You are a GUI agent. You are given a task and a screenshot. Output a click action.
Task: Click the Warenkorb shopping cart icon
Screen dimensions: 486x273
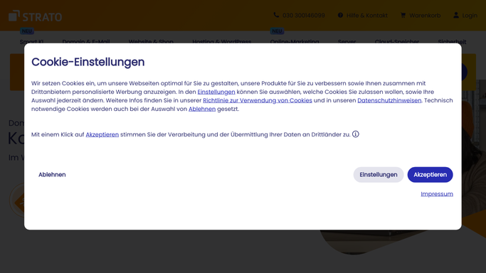[403, 15]
